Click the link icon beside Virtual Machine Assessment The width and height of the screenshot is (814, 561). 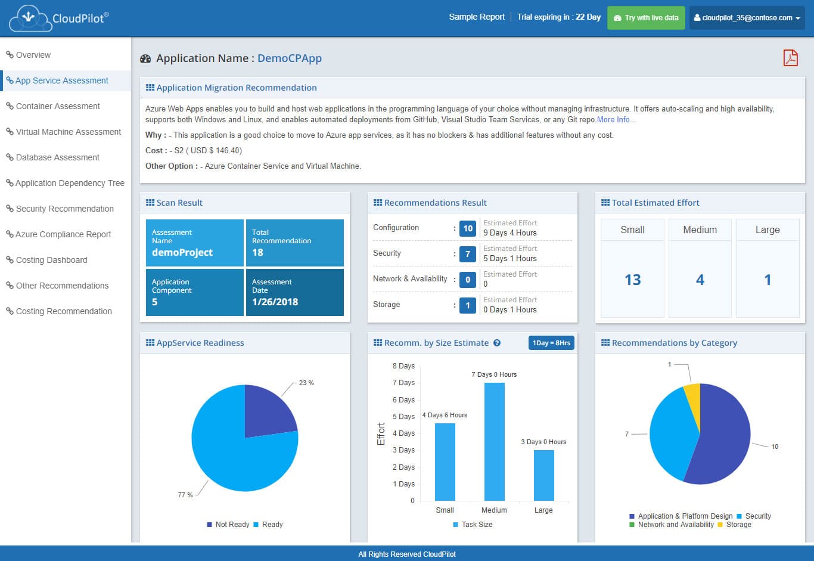(10, 132)
